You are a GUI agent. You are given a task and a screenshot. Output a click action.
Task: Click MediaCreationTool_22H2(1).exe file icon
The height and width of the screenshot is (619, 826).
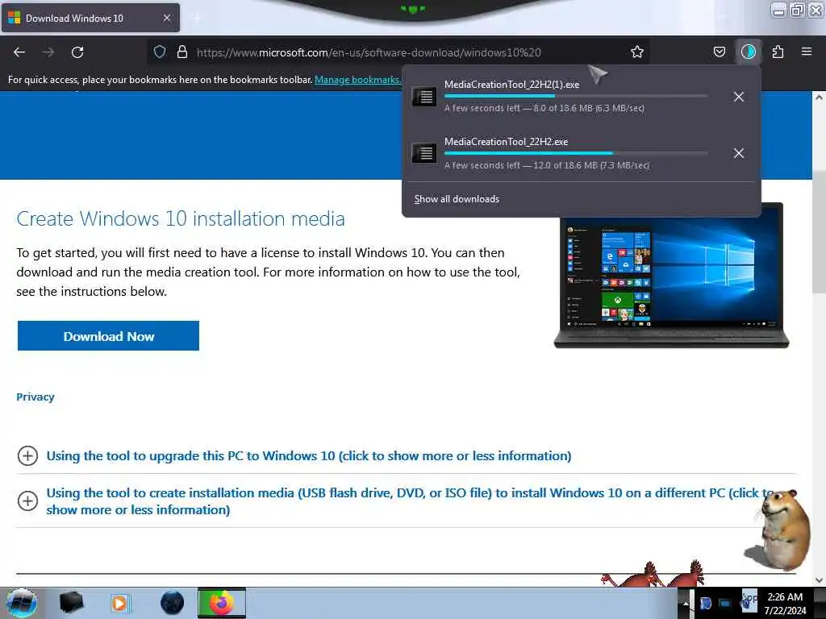(424, 97)
